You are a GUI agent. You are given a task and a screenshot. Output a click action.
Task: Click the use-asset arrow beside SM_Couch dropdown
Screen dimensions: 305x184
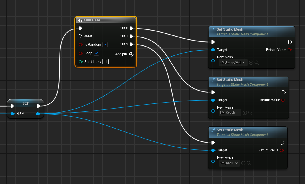(x=245, y=113)
